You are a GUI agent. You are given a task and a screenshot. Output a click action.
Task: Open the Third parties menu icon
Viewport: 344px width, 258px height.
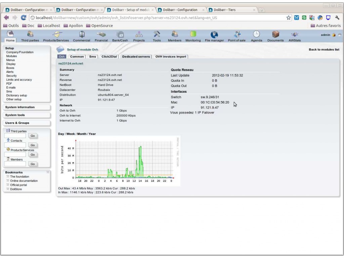click(x=30, y=35)
